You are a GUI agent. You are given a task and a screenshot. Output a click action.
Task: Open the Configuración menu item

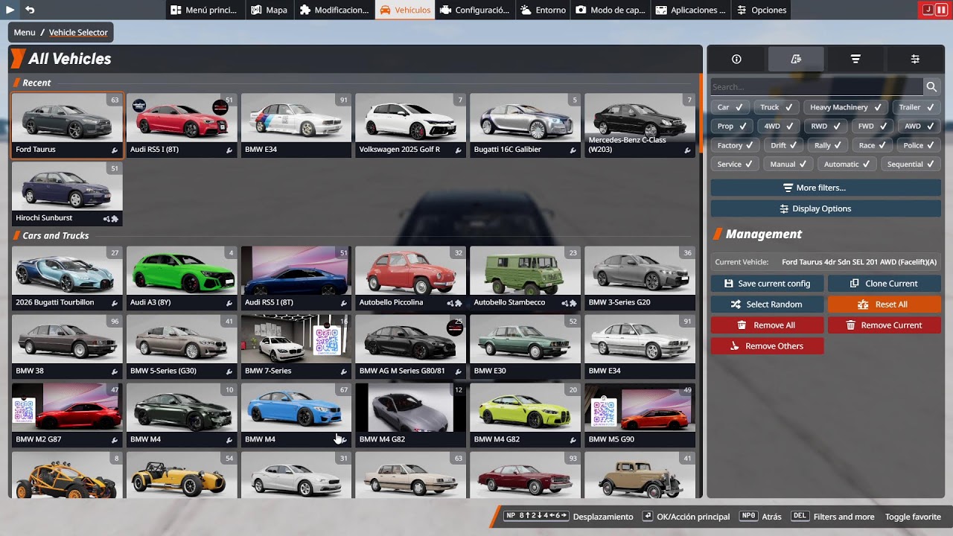tap(475, 10)
